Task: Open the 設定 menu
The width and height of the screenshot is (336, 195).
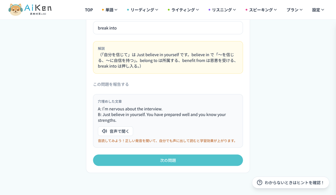Action: (318, 10)
